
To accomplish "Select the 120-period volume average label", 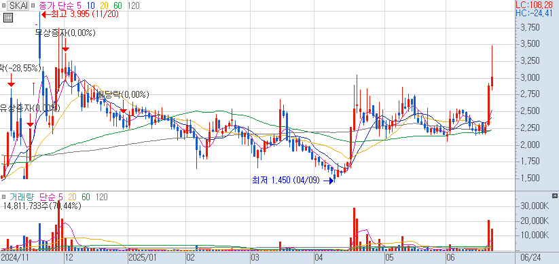I will [x=102, y=197].
